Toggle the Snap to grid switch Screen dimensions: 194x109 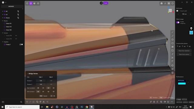click(178, 11)
